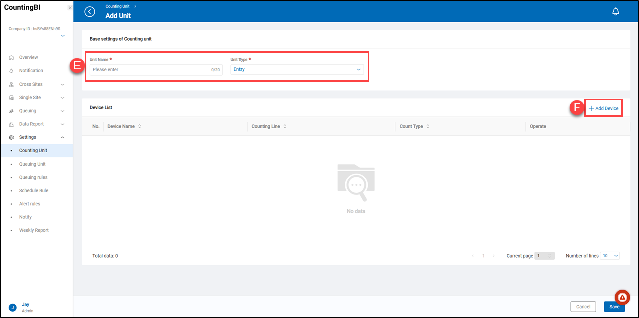This screenshot has width=639, height=318.
Task: Open the Unit Type dropdown
Action: click(x=297, y=69)
